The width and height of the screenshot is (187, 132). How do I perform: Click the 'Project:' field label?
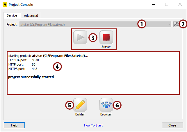pos(12,24)
